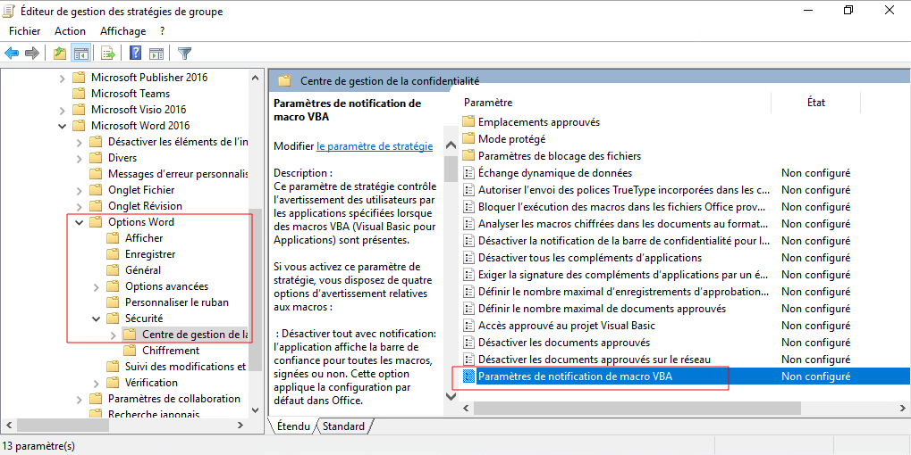Toggle the show/hide action pane icon

point(156,54)
